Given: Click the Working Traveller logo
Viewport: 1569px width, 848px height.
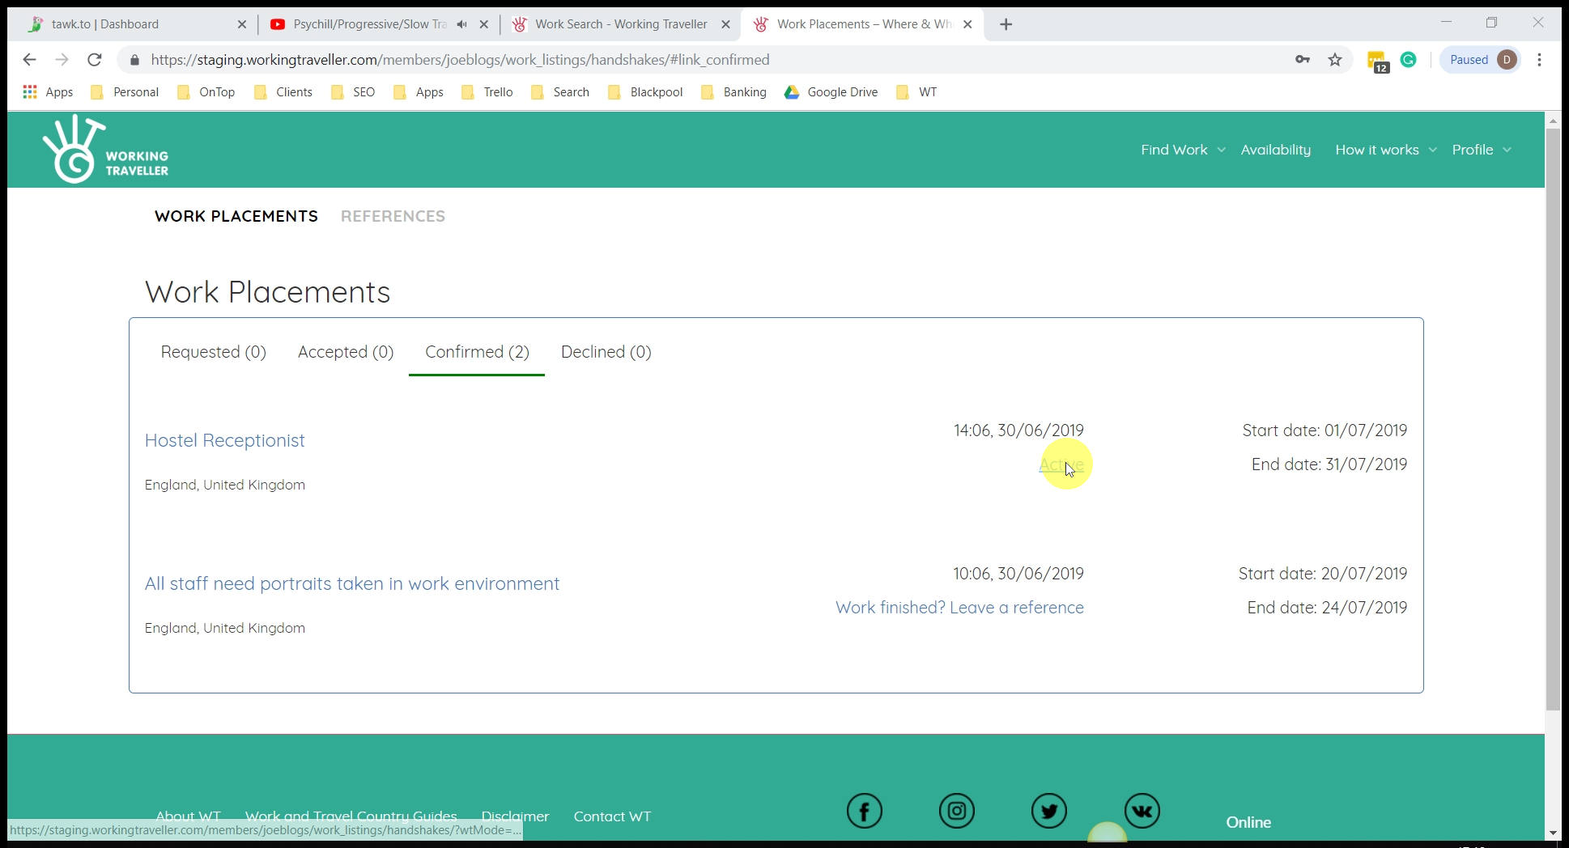Looking at the screenshot, I should tap(106, 150).
